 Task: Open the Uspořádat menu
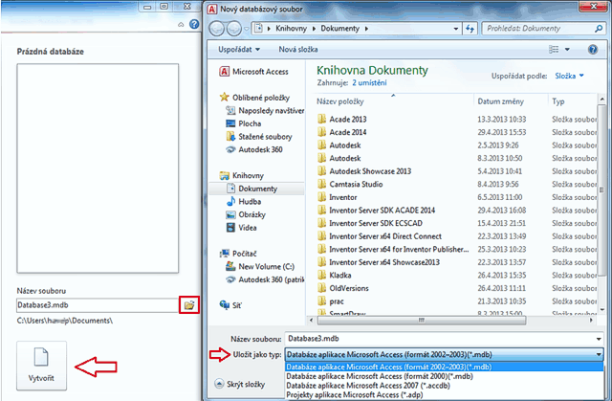pyautogui.click(x=239, y=49)
